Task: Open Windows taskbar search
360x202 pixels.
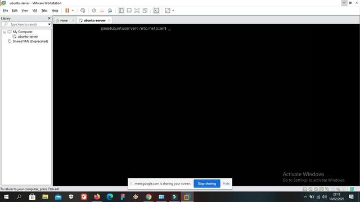Action: pyautogui.click(x=19, y=197)
